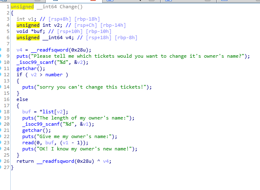The image size is (260, 190).
Task: Click __readfsqword call on line 8
Action: coord(49,50)
